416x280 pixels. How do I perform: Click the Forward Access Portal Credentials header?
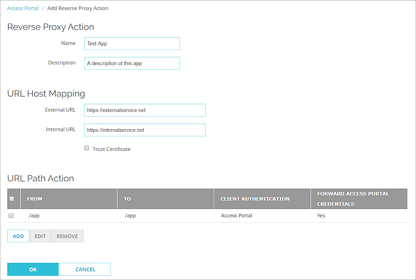point(353,199)
